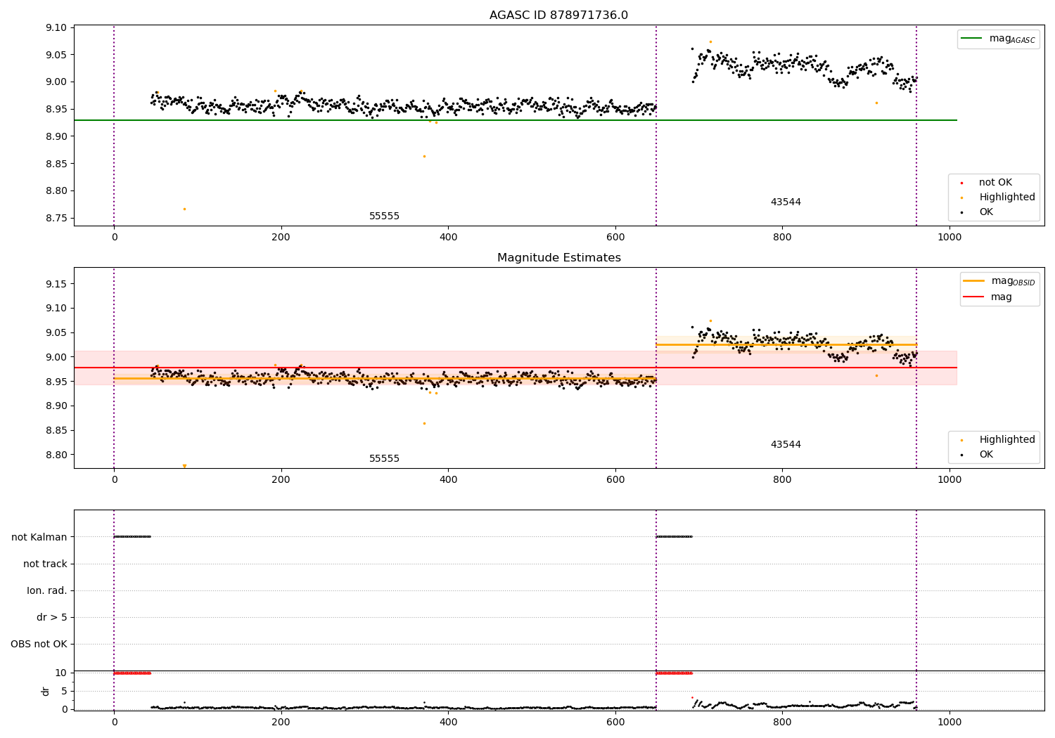Click '43544' label in Magnitude Estimates plot
Viewport: 1055px width, 738px height.
coord(786,445)
